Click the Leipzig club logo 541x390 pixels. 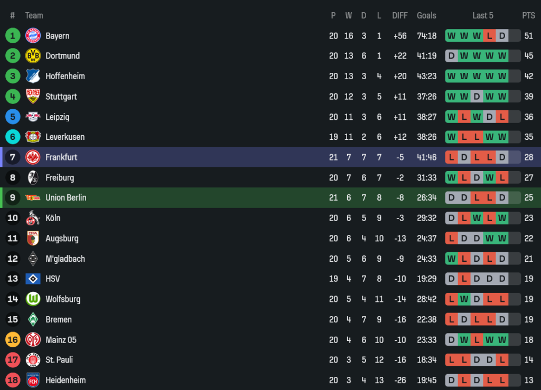pos(33,117)
